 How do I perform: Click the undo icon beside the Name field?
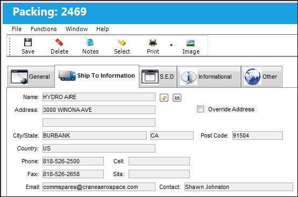click(164, 98)
